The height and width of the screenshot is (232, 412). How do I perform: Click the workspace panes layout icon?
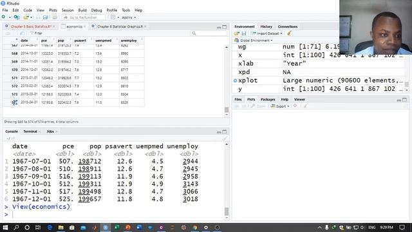(x=113, y=17)
